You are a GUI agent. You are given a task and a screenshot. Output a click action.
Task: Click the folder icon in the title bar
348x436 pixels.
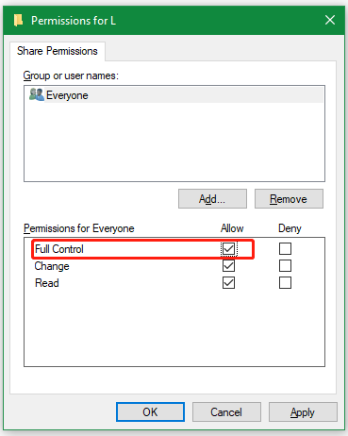click(x=18, y=21)
